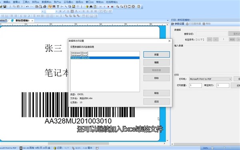Click fit width zoom icon
The height and width of the screenshot is (150, 240).
(125, 6)
